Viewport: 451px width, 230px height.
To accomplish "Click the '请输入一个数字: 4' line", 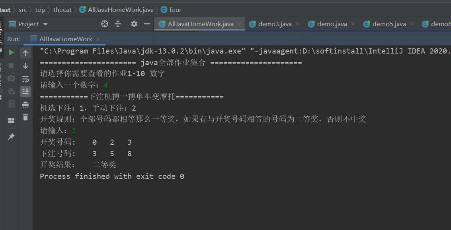I will click(x=74, y=85).
